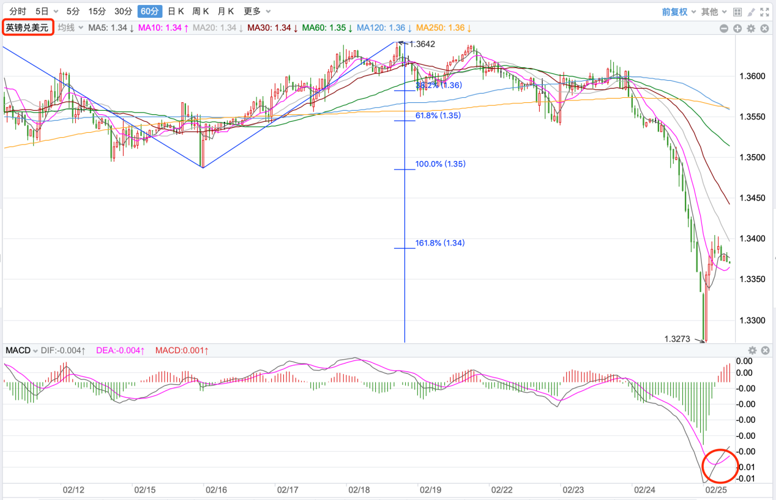The width and height of the screenshot is (776, 500).
Task: Click the 02/19 date axis label
Action: [430, 490]
